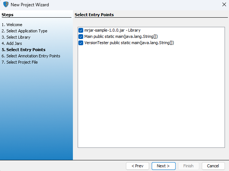Select step 3. Select Library
Image resolution: width=229 pixels, height=171 pixels.
(x=16, y=37)
